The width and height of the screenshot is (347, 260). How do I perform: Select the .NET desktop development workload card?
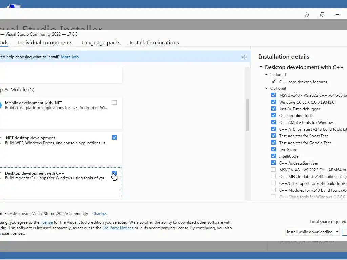pyautogui.click(x=60, y=148)
